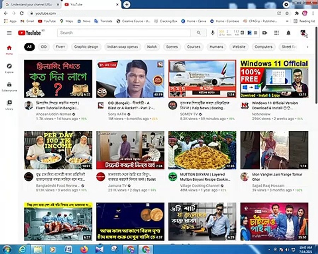
Task: Select the Graphic design filter chip
Action: coord(86,47)
